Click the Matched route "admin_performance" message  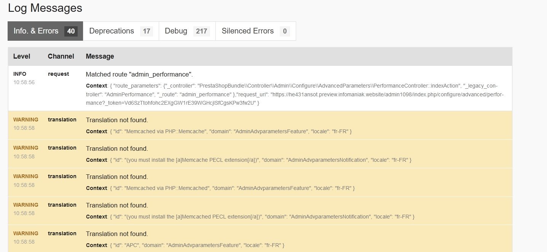pyautogui.click(x=139, y=74)
